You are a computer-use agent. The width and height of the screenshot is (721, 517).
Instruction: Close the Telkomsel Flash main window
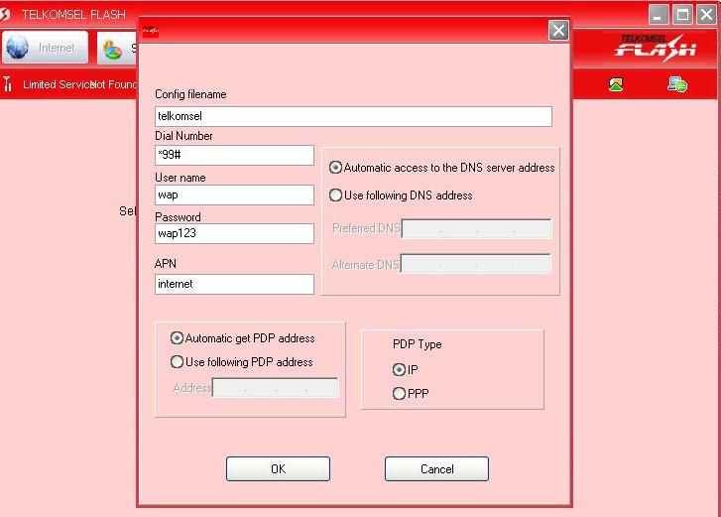tap(706, 14)
